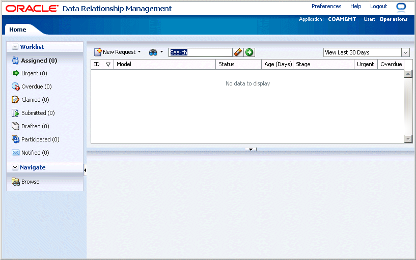The height and width of the screenshot is (260, 416).
Task: Select Notified (0) in worklist
Action: click(35, 153)
